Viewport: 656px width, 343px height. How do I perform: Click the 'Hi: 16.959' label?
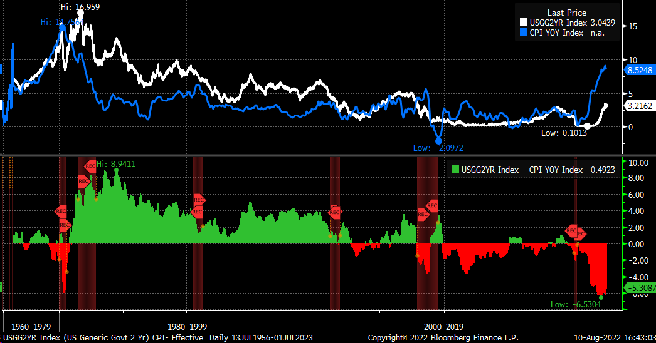80,7
